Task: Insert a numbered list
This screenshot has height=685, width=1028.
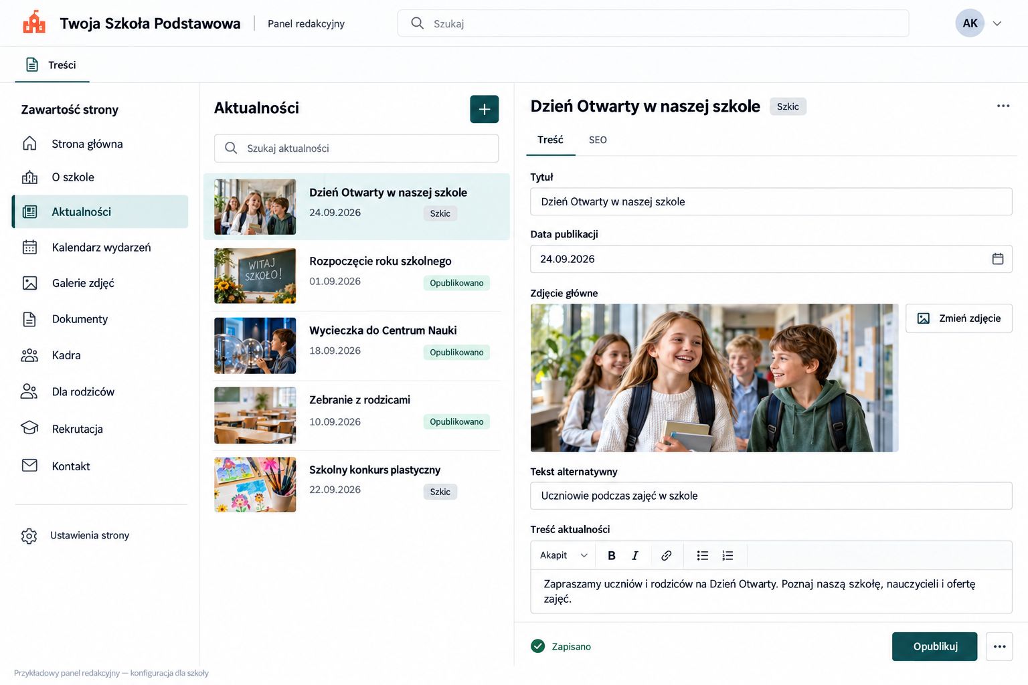Action: point(727,555)
